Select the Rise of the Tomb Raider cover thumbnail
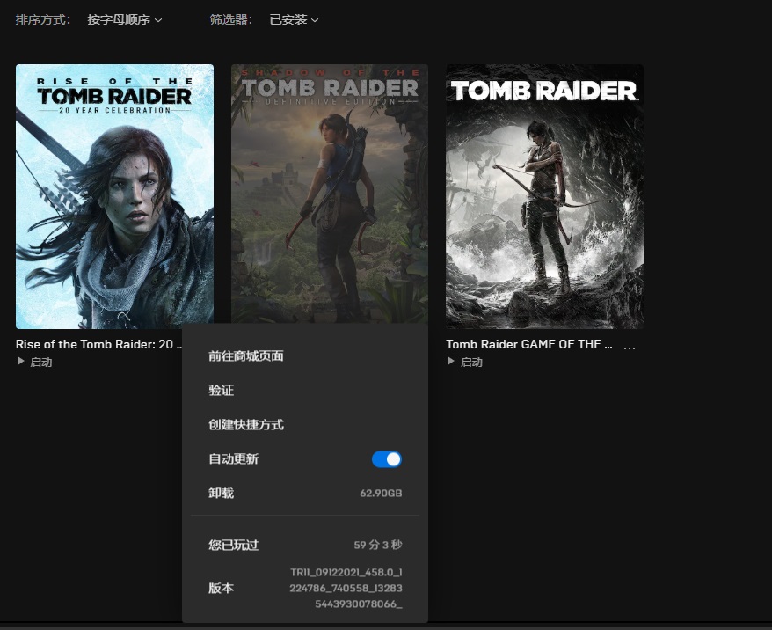The width and height of the screenshot is (772, 630). click(114, 196)
